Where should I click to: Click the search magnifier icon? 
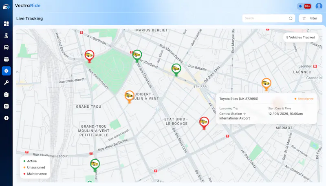click(x=291, y=18)
